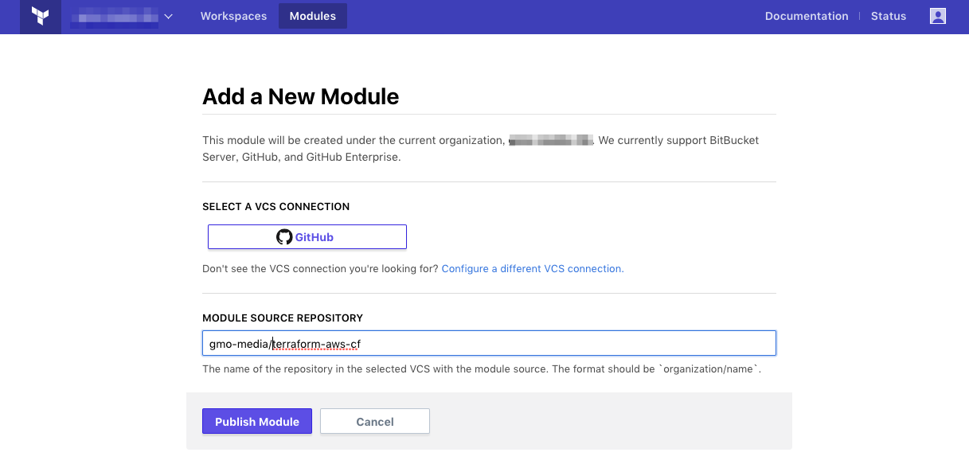Select the Modules navigation tab
The image size is (969, 464).
coord(312,15)
